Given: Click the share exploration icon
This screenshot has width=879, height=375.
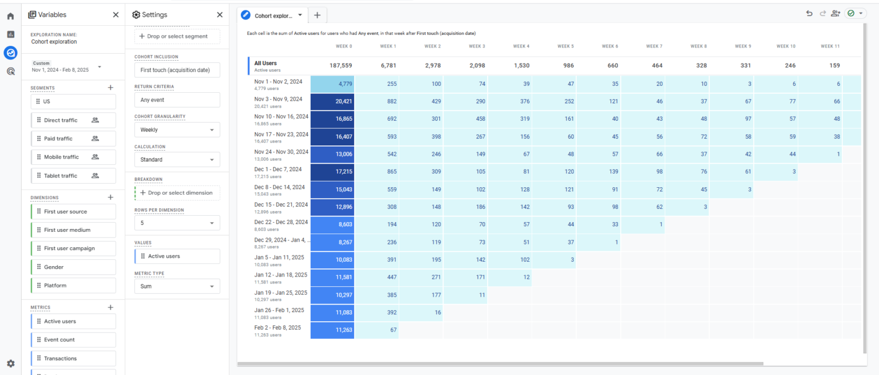Looking at the screenshot, I should [836, 14].
